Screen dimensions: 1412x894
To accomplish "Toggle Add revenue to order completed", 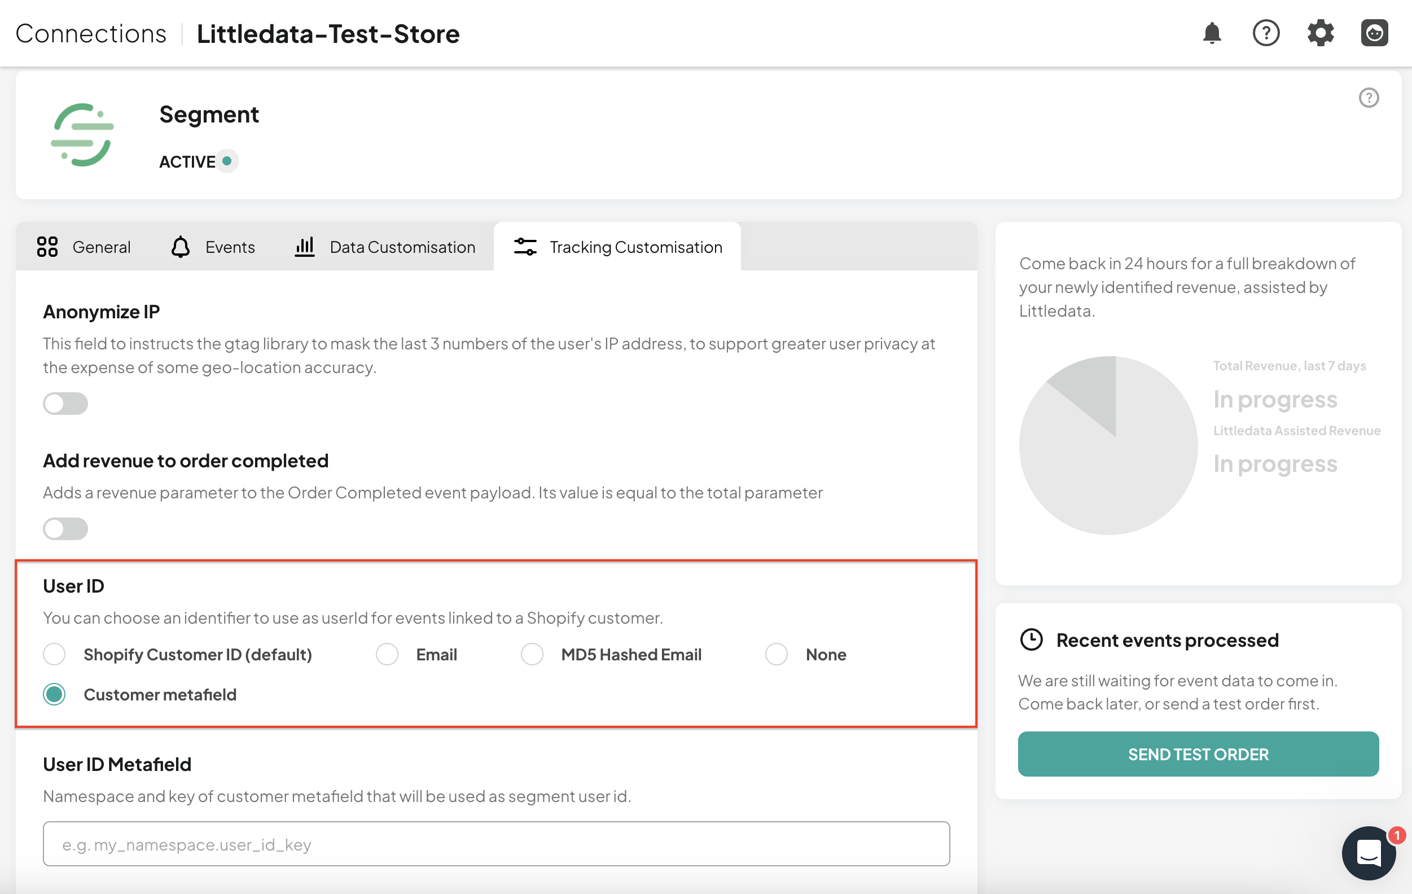I will [65, 529].
